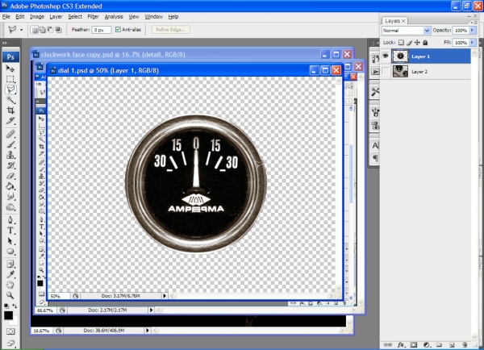Select the Crop tool
The width and height of the screenshot is (484, 350).
pyautogui.click(x=10, y=110)
